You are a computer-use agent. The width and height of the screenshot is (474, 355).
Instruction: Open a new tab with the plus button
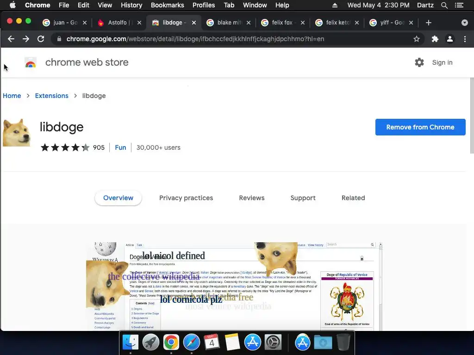428,23
